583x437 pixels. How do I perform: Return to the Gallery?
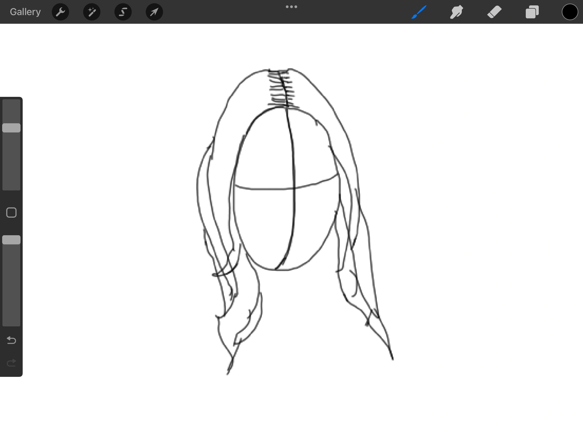(x=25, y=12)
